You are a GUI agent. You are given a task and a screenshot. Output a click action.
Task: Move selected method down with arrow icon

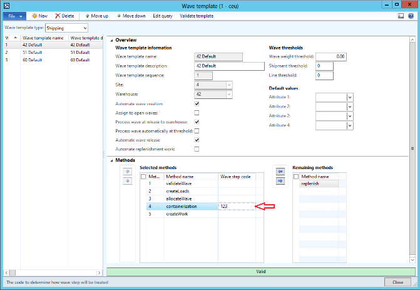[127, 180]
